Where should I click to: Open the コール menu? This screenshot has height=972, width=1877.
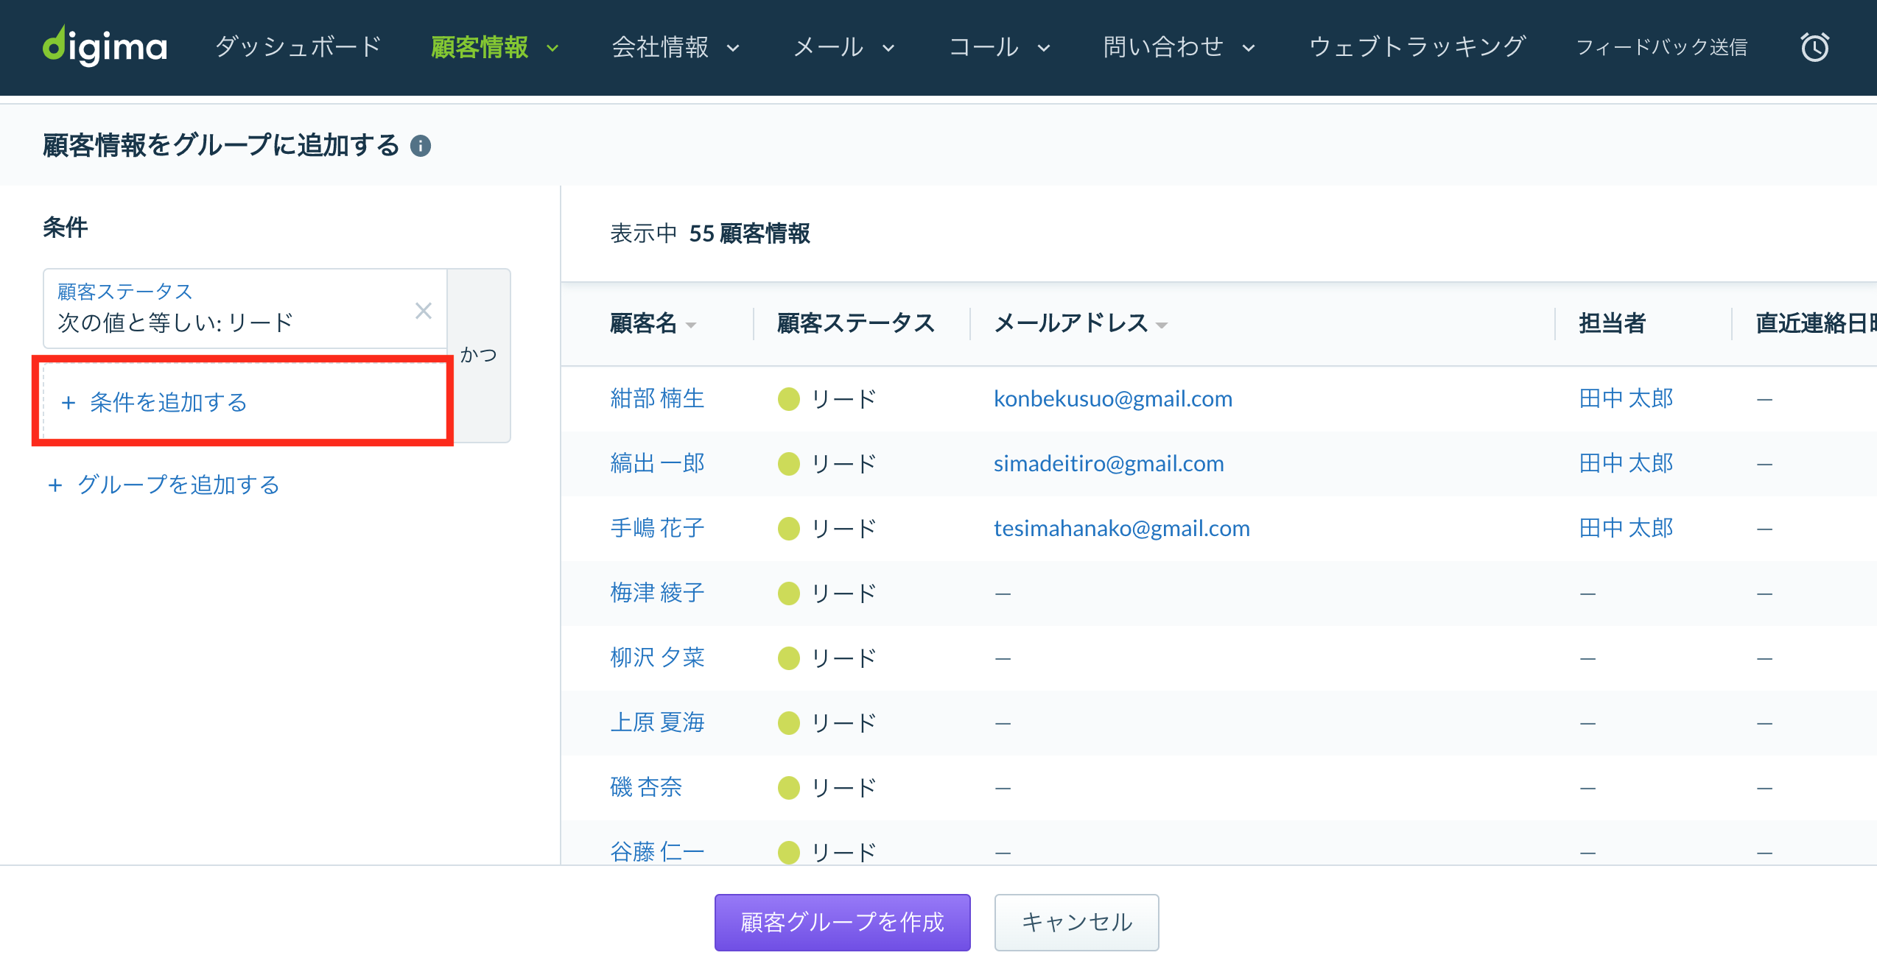984,47
